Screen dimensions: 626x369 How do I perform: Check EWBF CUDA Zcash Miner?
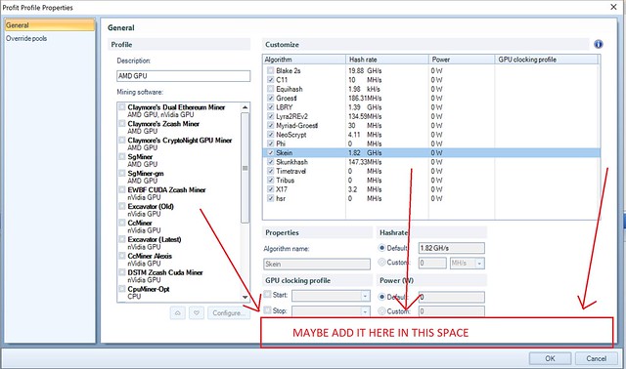tap(122, 189)
